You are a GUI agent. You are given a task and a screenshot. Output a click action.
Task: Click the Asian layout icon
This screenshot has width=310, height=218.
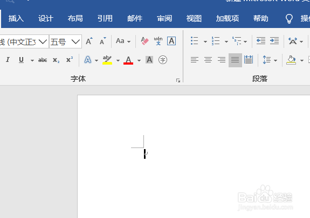click(293, 41)
